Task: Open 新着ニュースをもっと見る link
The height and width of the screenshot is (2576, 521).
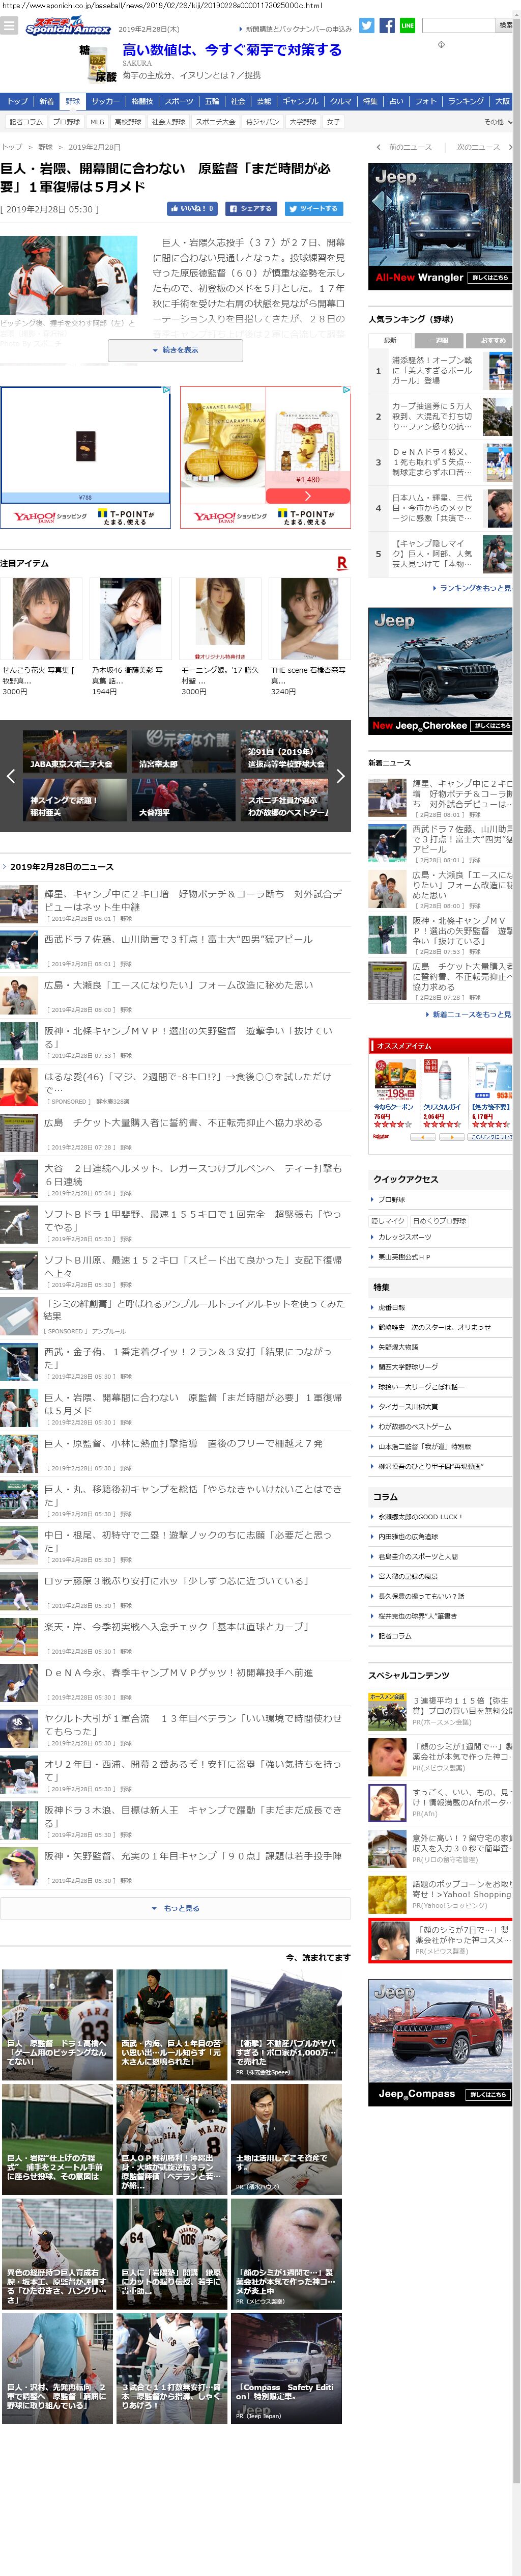Action: pos(469,1014)
